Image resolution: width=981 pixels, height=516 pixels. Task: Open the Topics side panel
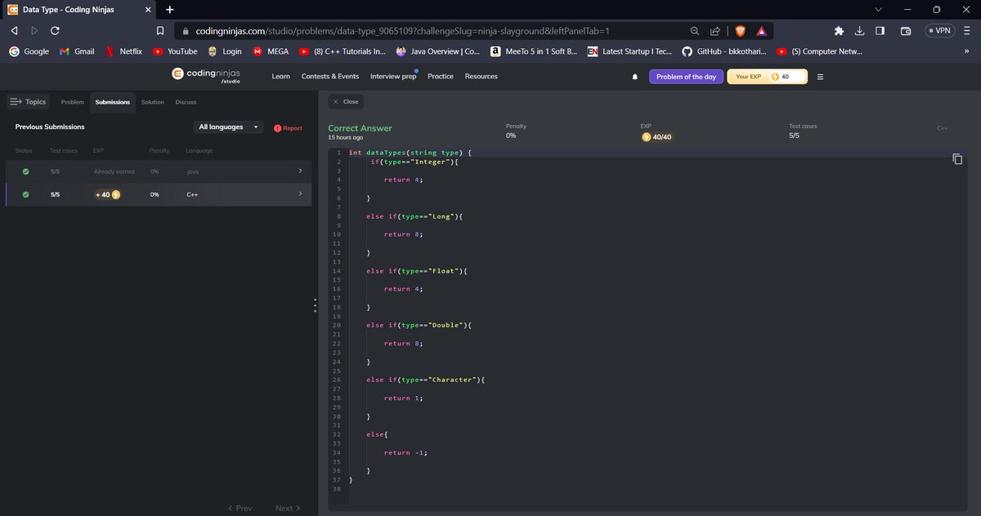(29, 102)
